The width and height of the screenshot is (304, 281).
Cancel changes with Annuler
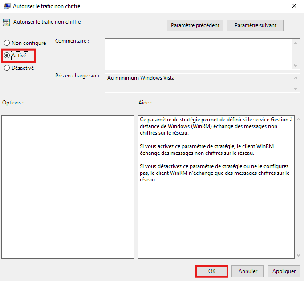[x=248, y=271]
